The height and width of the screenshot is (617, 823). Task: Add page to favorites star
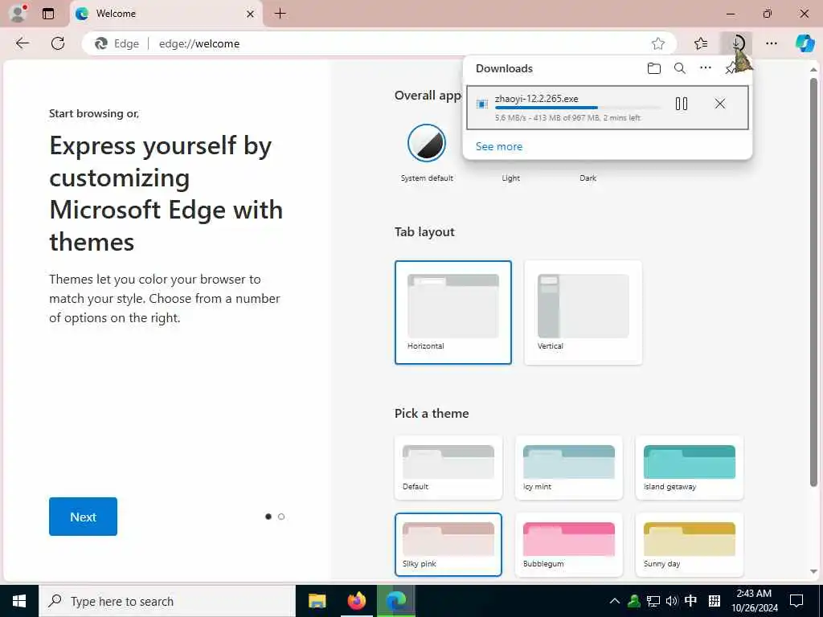[657, 43]
